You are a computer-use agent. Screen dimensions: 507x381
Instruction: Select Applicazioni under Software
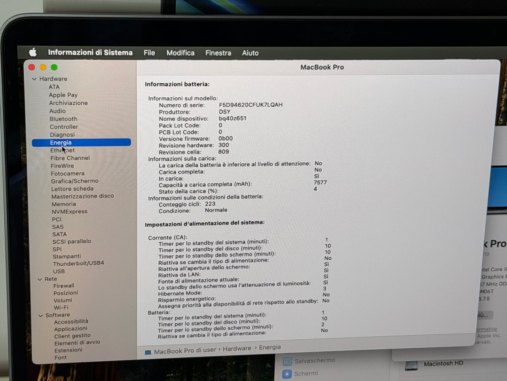(71, 329)
